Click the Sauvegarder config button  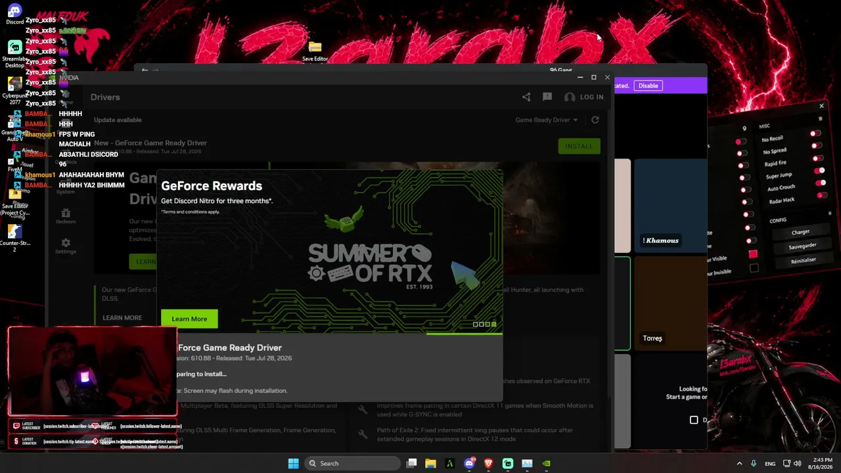tap(802, 246)
